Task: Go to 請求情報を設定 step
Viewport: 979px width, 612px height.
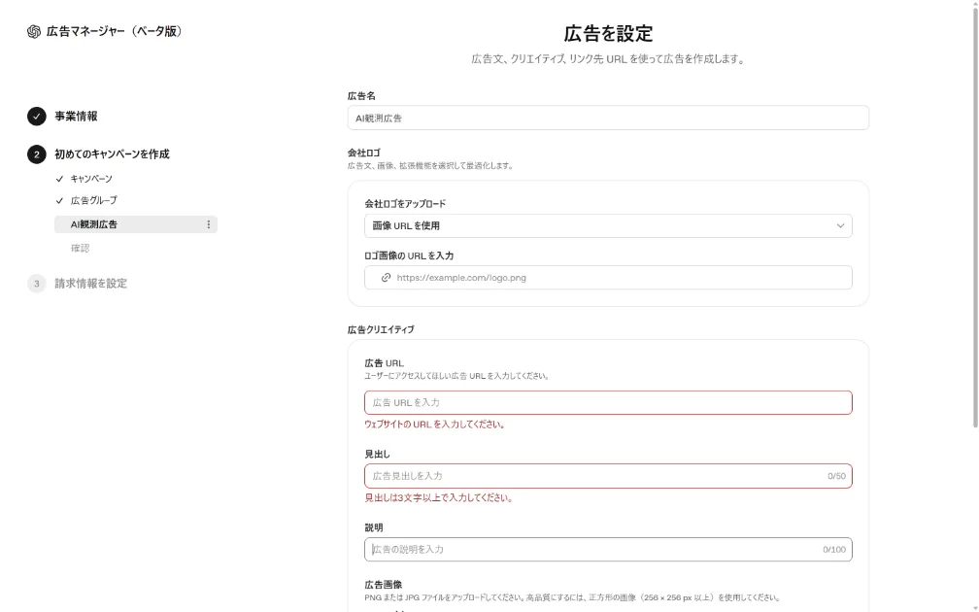Action: [90, 284]
